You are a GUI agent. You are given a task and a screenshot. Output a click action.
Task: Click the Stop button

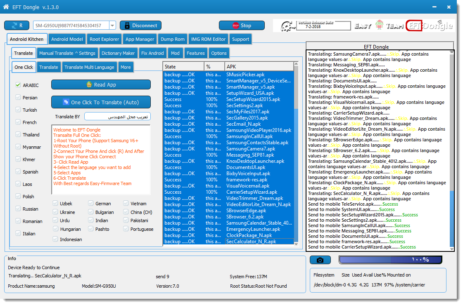point(242,26)
